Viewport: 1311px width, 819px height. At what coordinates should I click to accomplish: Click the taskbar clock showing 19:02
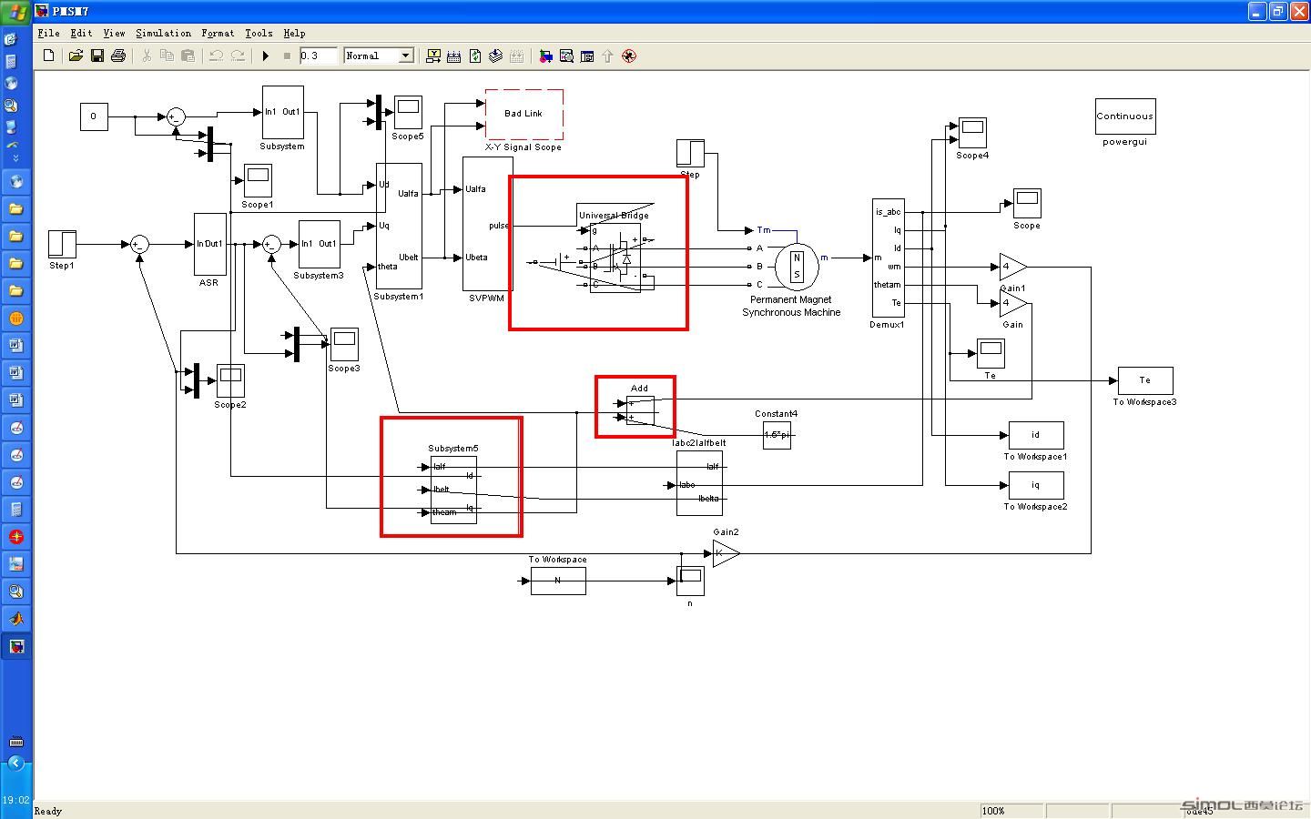(x=15, y=801)
